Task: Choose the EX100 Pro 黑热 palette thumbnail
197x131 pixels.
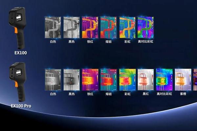Action: (x=71, y=80)
